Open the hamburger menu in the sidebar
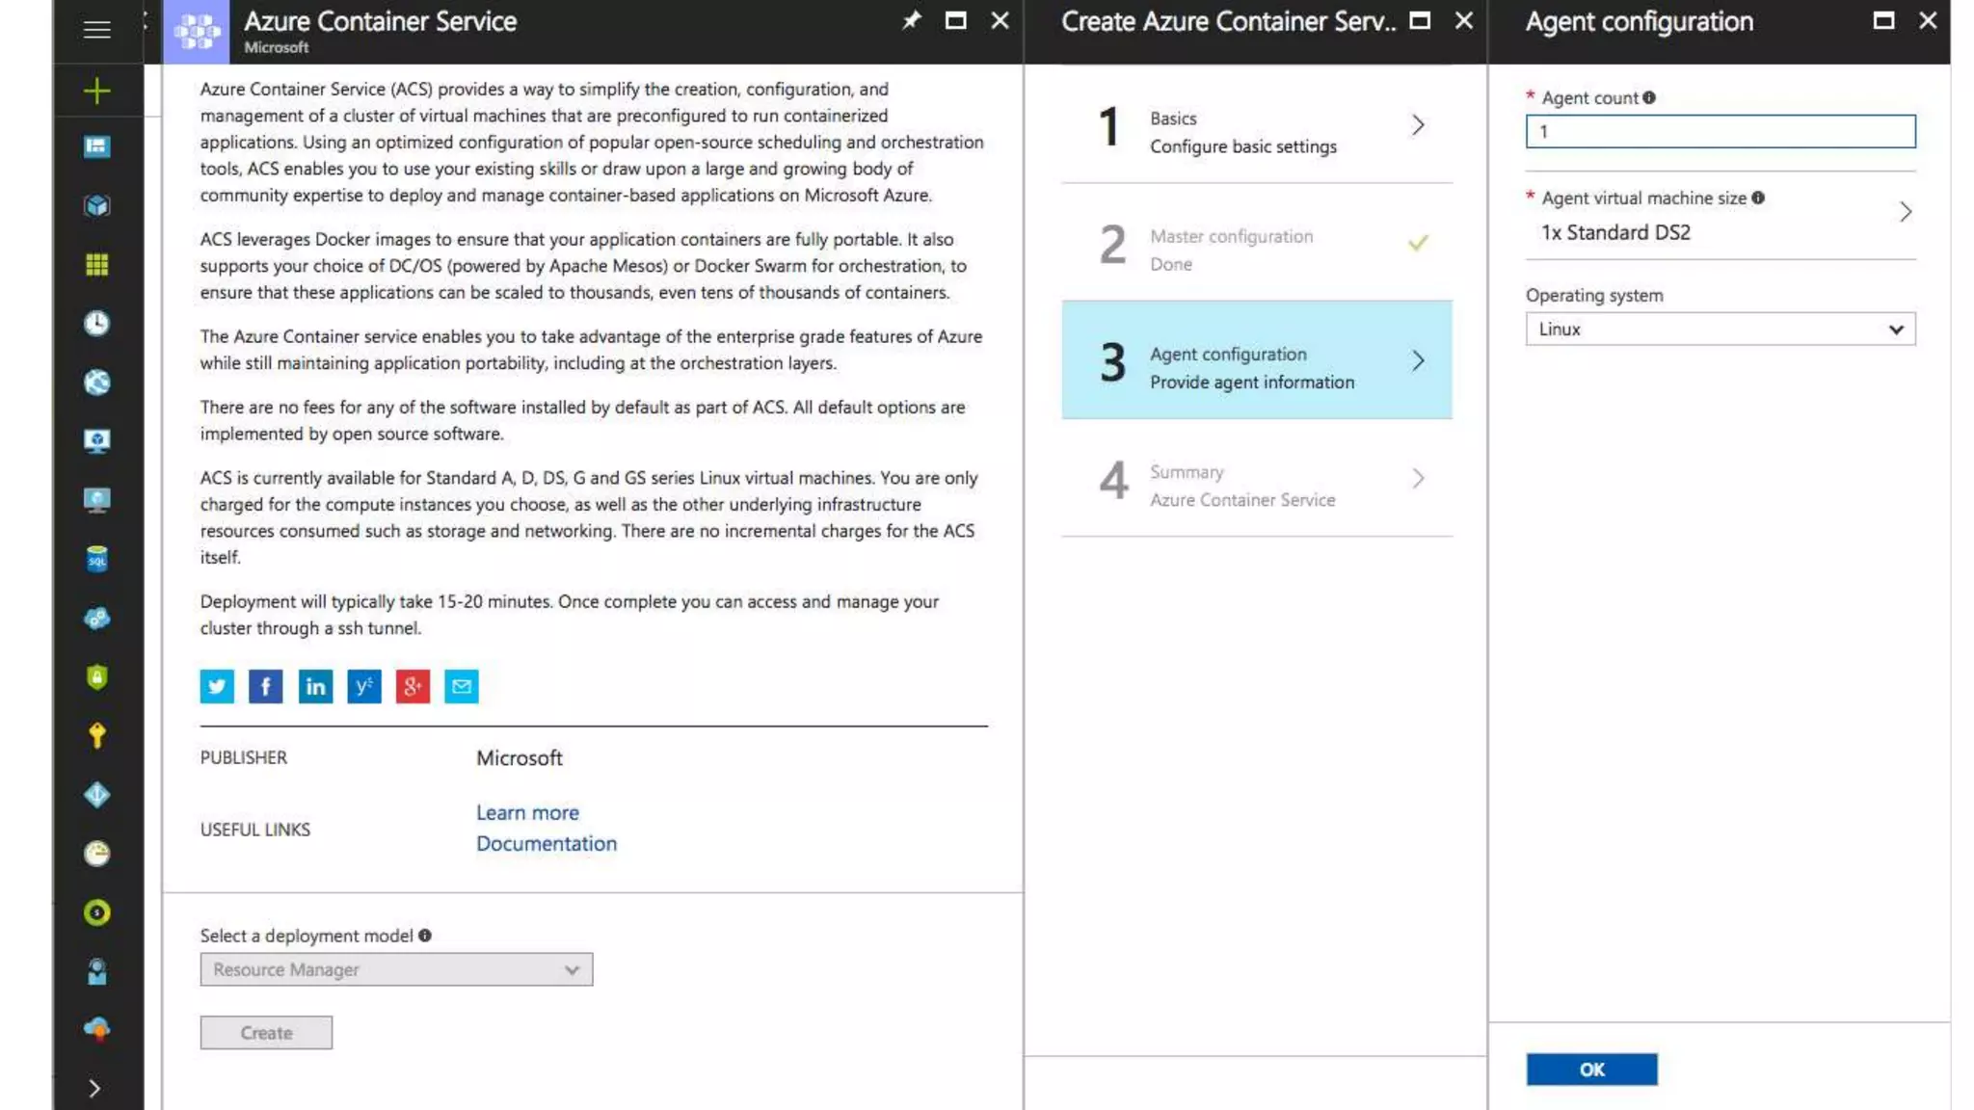The image size is (1974, 1110). 96,30
